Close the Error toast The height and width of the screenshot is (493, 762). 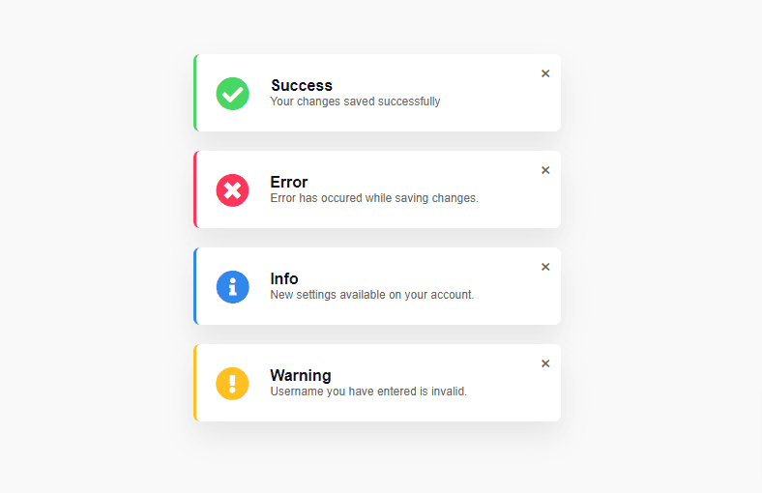[x=545, y=170]
